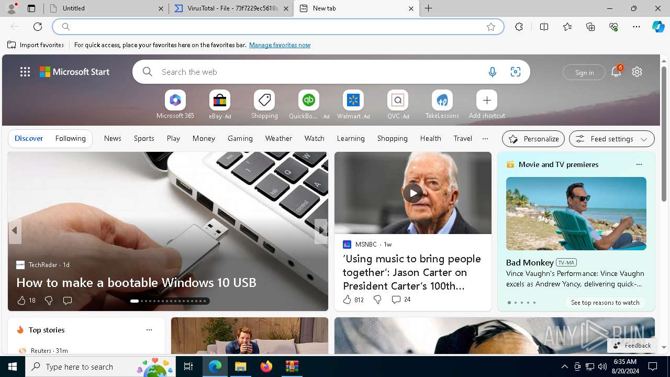
Task: Click the Search the web field
Action: [x=319, y=72]
